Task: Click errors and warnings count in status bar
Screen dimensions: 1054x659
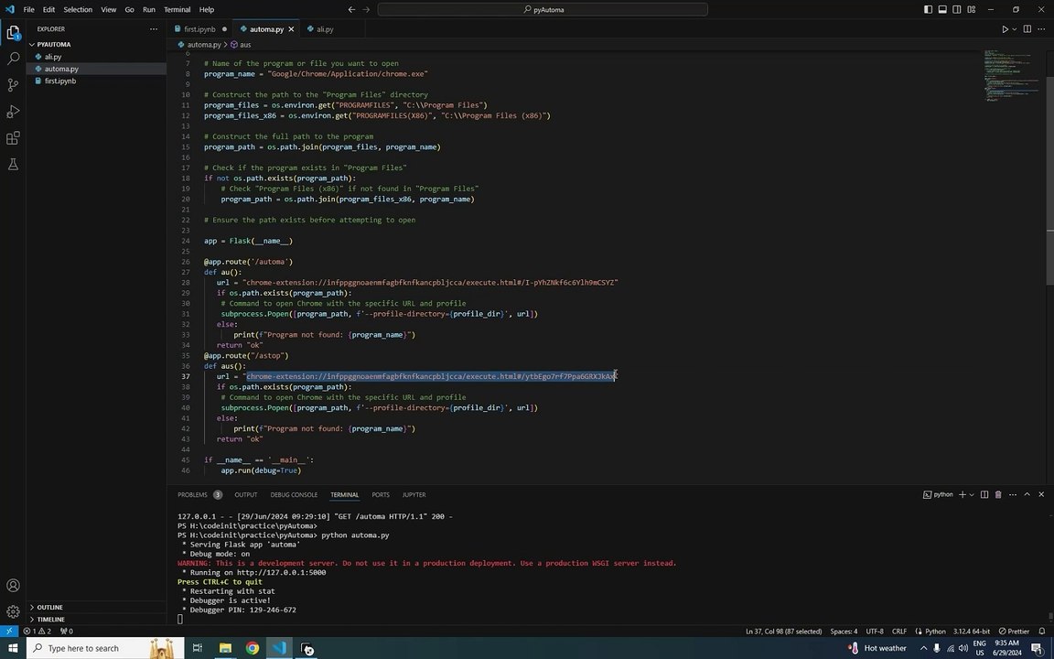Action: point(37,632)
